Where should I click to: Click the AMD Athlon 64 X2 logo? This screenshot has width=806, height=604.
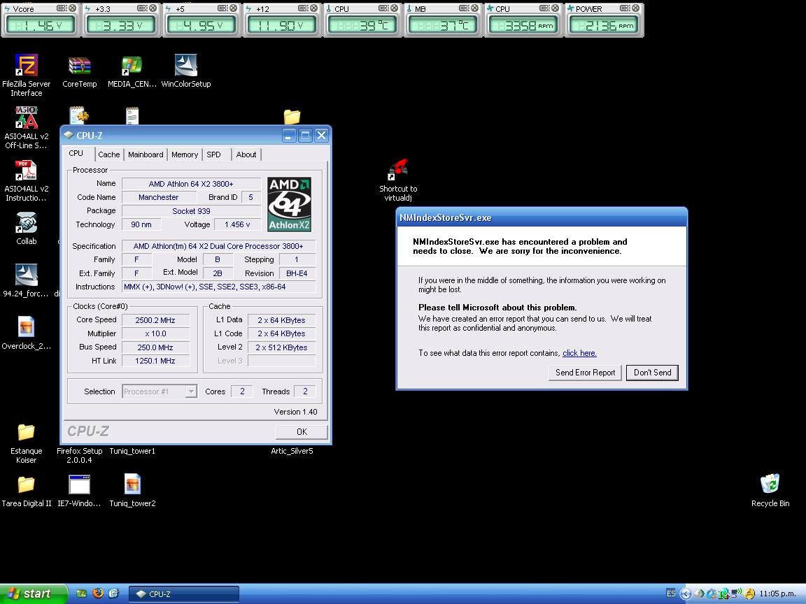[290, 204]
